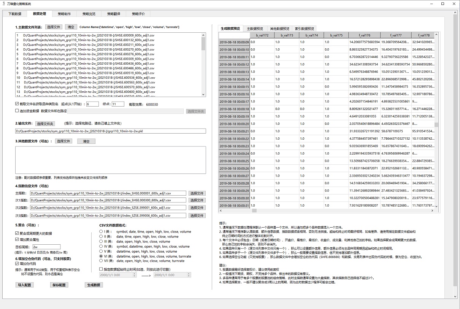
Task: Click row header 2019-08-18 00:00:21
Action: click(x=234, y=131)
